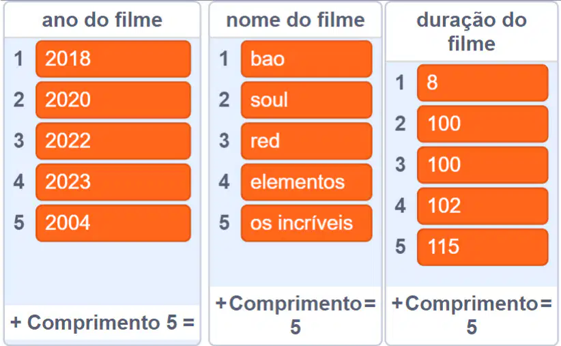Select the 2020 year entry
Viewport: 561px width, 346px height.
pyautogui.click(x=113, y=100)
